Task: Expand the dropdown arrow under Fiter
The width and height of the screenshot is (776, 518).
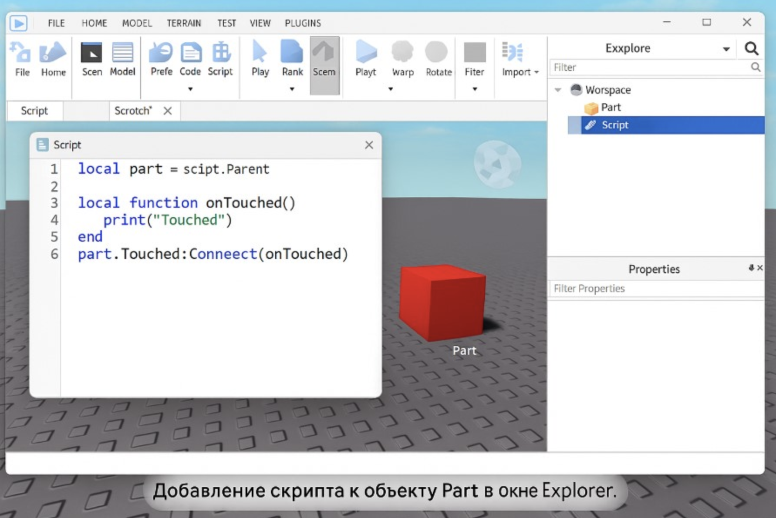Action: pyautogui.click(x=475, y=89)
